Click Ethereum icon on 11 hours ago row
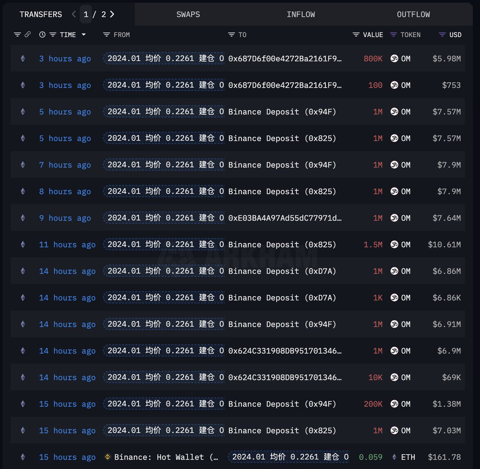 coord(23,245)
